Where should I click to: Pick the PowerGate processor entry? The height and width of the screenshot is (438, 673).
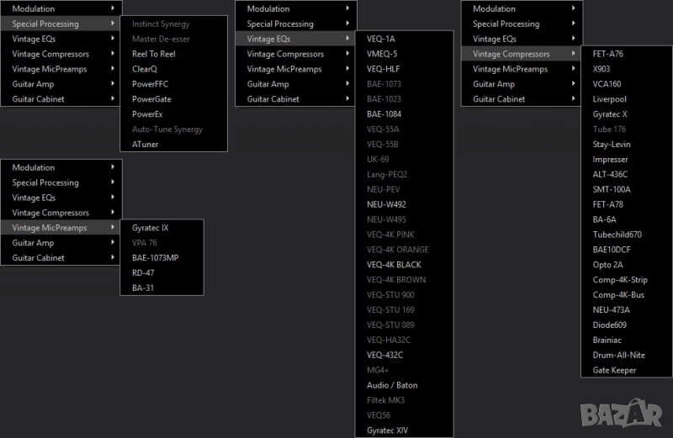tap(151, 99)
